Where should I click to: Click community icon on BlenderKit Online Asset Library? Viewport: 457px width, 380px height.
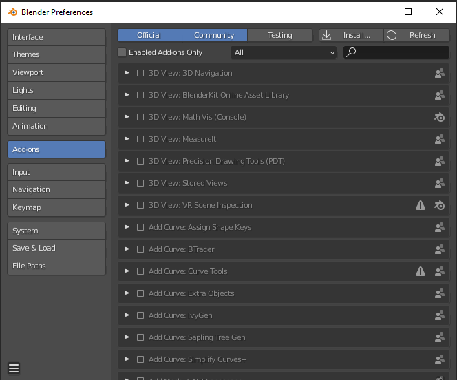(x=440, y=95)
